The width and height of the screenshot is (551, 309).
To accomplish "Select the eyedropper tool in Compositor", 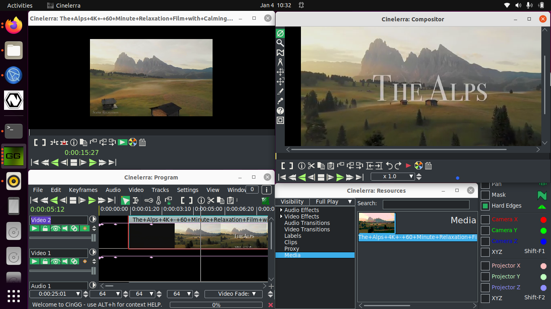I will point(280,101).
